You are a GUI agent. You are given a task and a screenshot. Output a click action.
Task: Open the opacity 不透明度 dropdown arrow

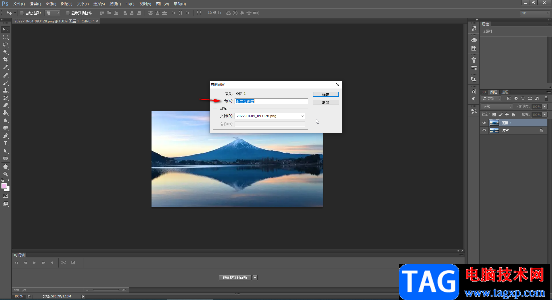(x=545, y=107)
